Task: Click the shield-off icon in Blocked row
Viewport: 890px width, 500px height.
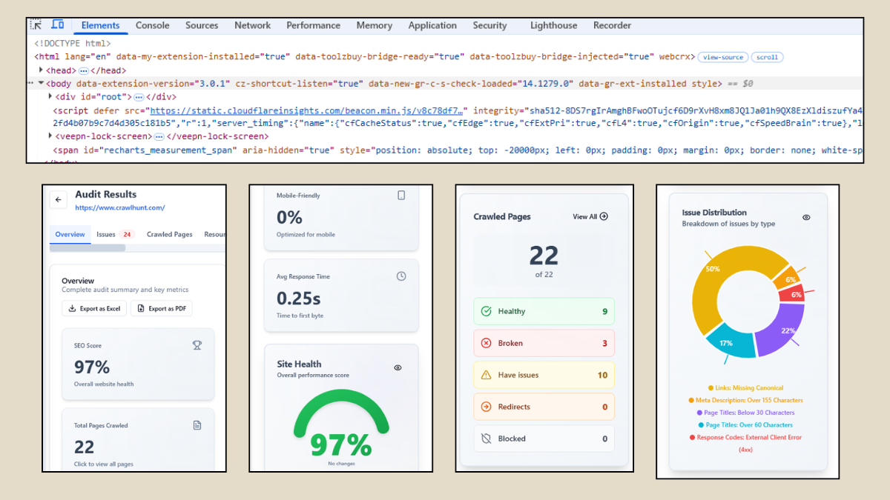Action: (x=487, y=439)
